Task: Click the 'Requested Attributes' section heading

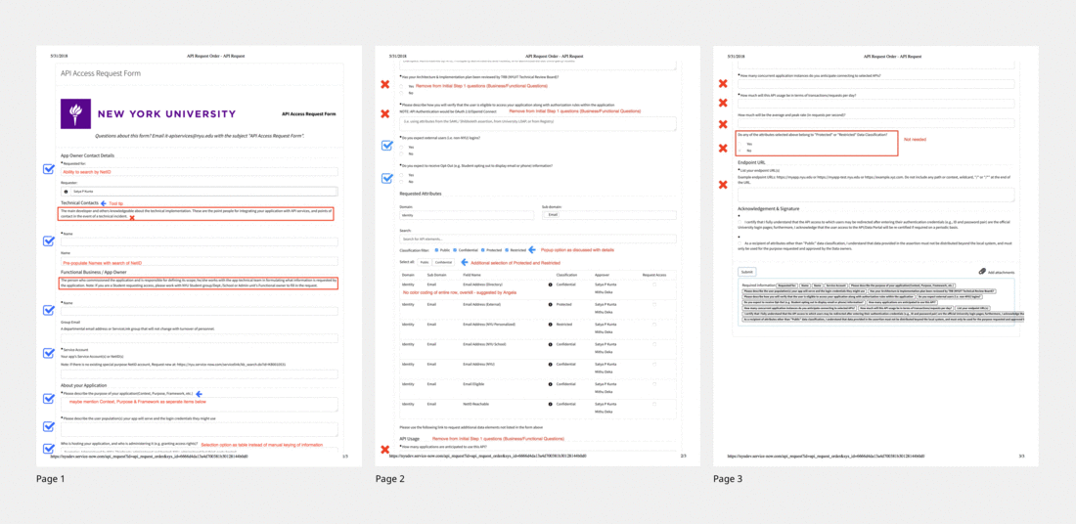Action: pyautogui.click(x=421, y=195)
